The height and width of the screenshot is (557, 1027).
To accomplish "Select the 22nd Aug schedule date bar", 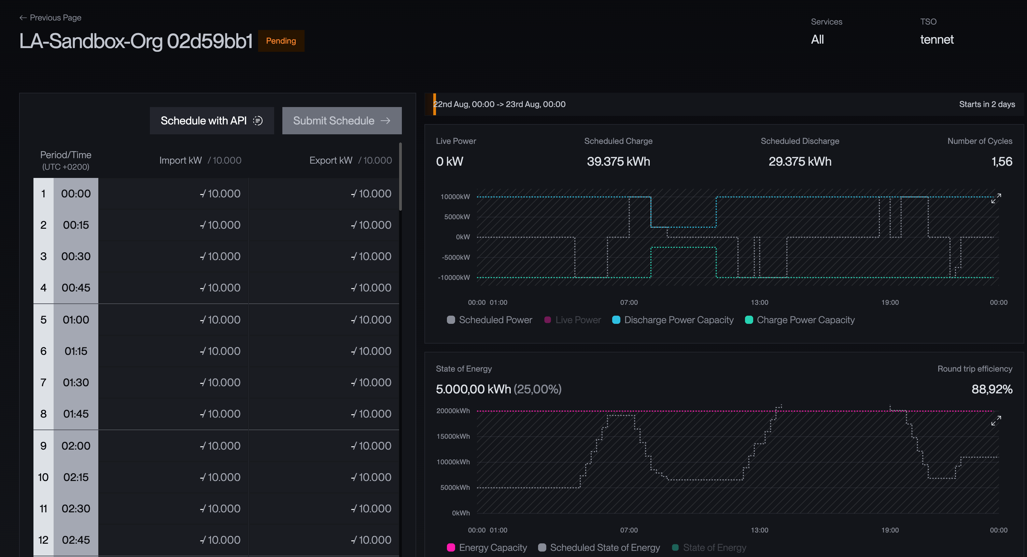I will (724, 104).
